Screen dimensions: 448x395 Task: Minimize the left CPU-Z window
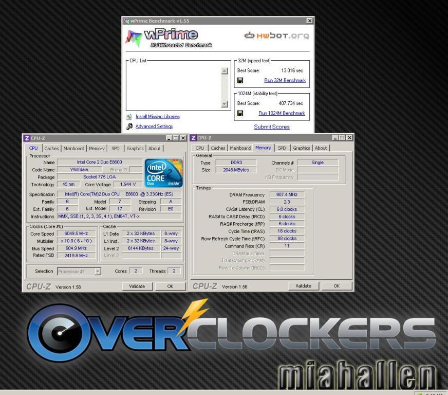169,138
